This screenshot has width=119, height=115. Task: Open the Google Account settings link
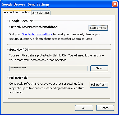click(37, 34)
